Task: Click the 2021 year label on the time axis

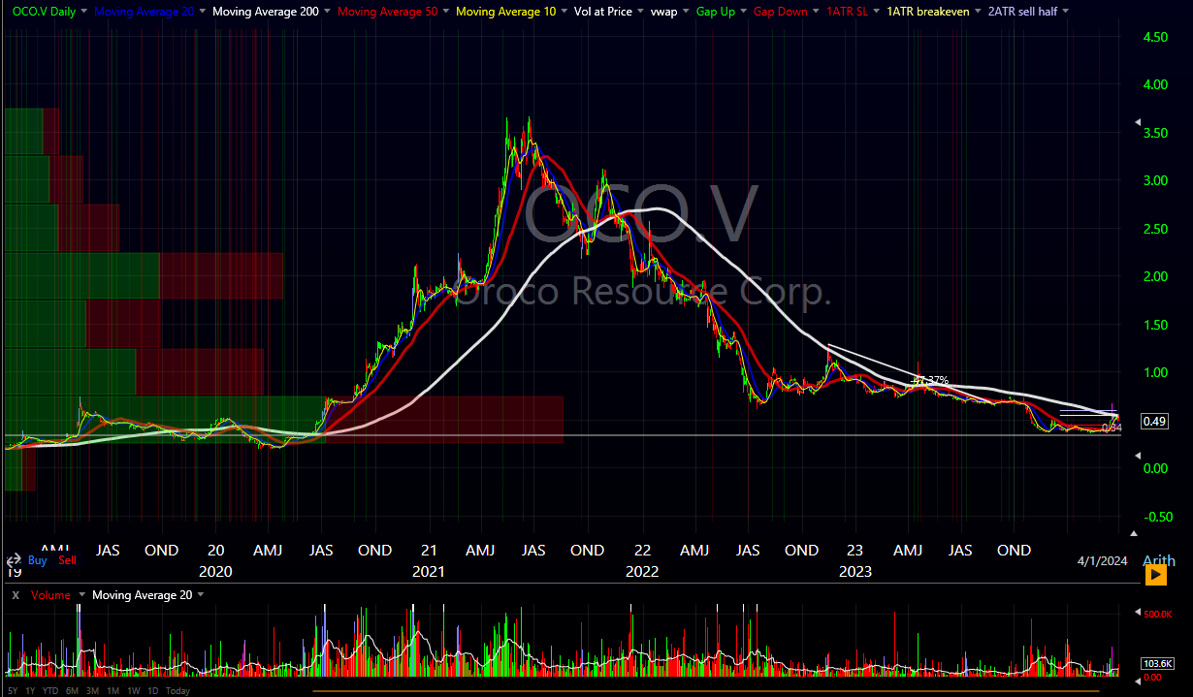Action: (x=428, y=572)
